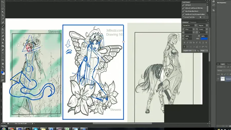Open the tracking dropdown arrow
This screenshot has height=130, width=231.
pos(207,32)
